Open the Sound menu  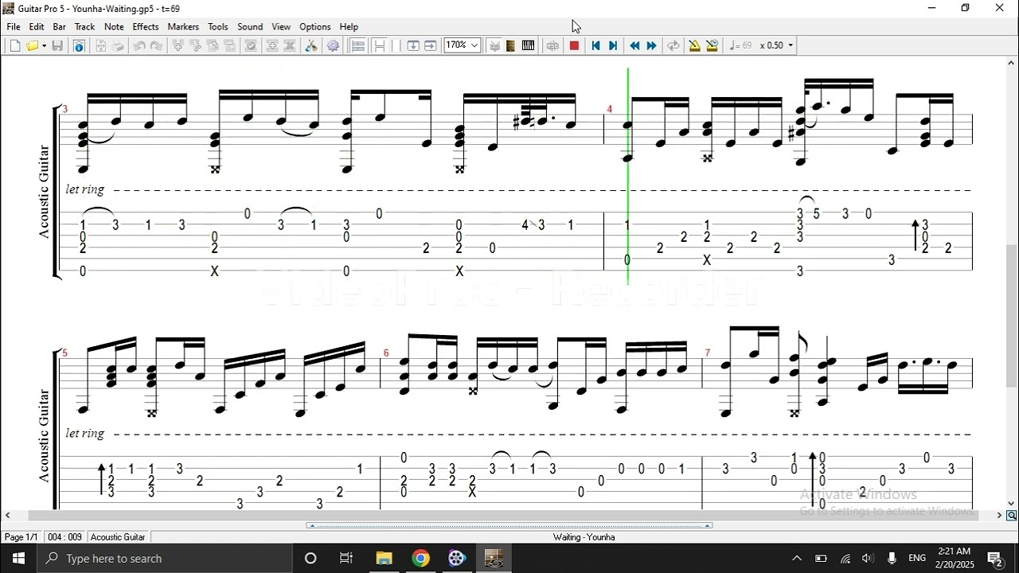click(250, 27)
